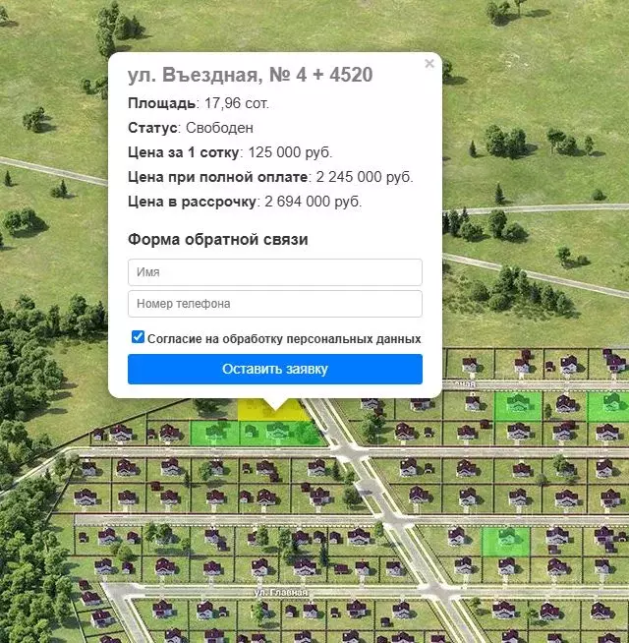Click the popup title ул. Въездная № 4
The image size is (629, 643).
pos(250,75)
